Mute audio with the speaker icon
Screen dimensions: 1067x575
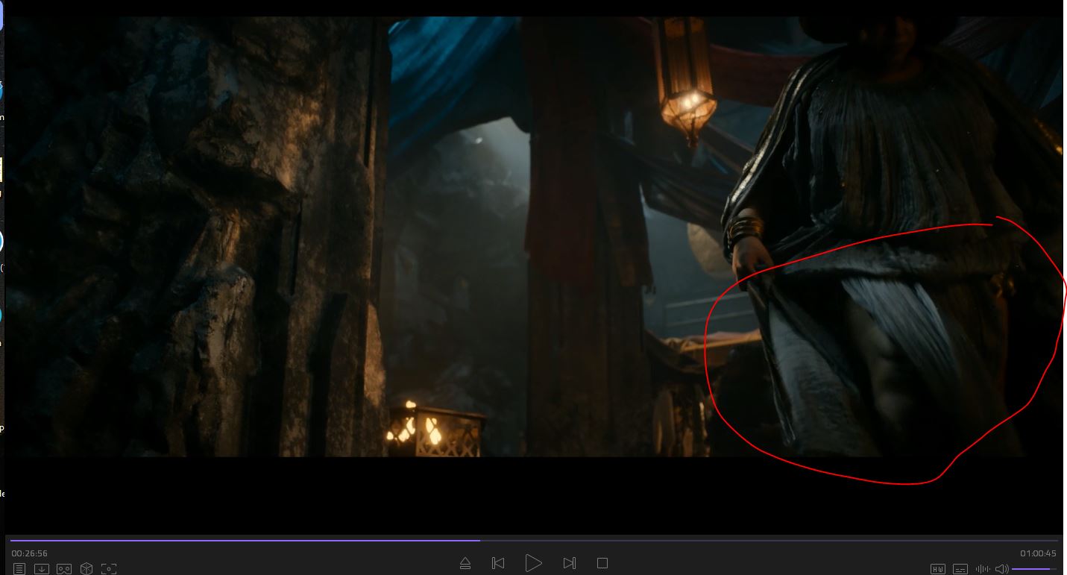(1002, 569)
